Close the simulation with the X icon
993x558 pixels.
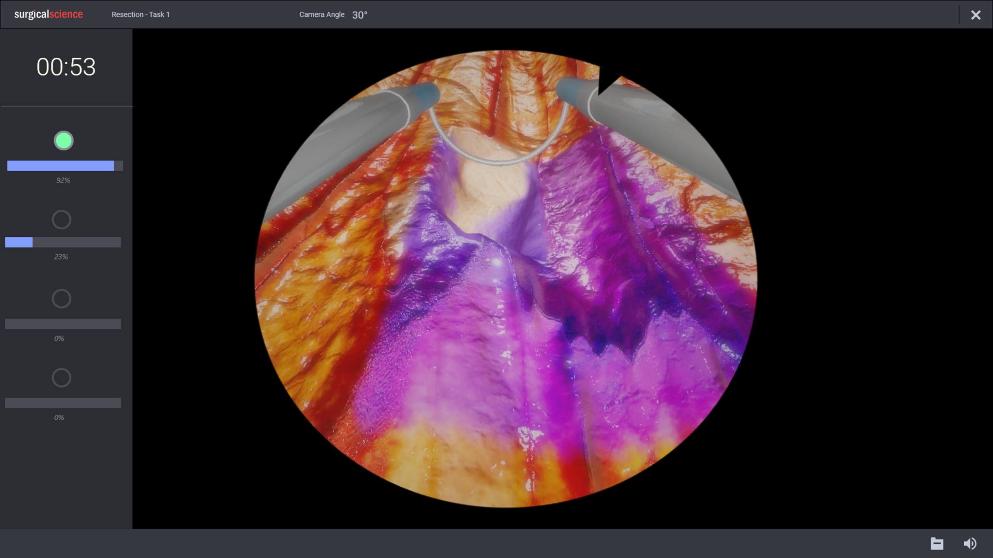pos(976,15)
